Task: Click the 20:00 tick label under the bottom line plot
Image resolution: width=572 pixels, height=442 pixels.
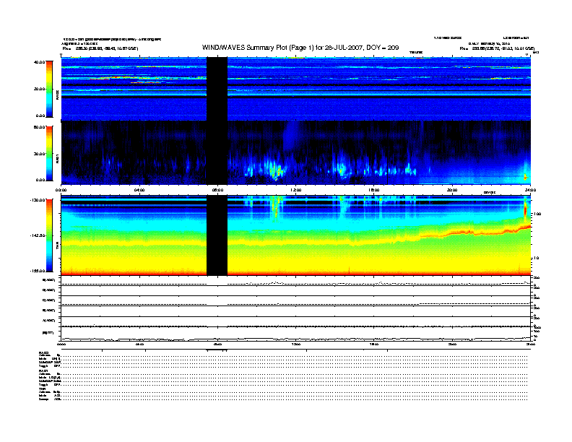Action: point(452,344)
